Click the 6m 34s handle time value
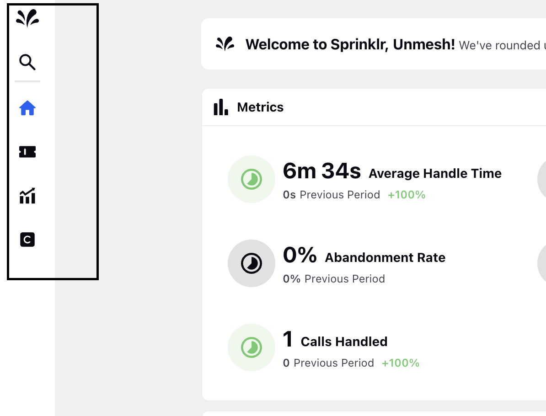Viewport: 546px width, 416px height. (x=322, y=171)
